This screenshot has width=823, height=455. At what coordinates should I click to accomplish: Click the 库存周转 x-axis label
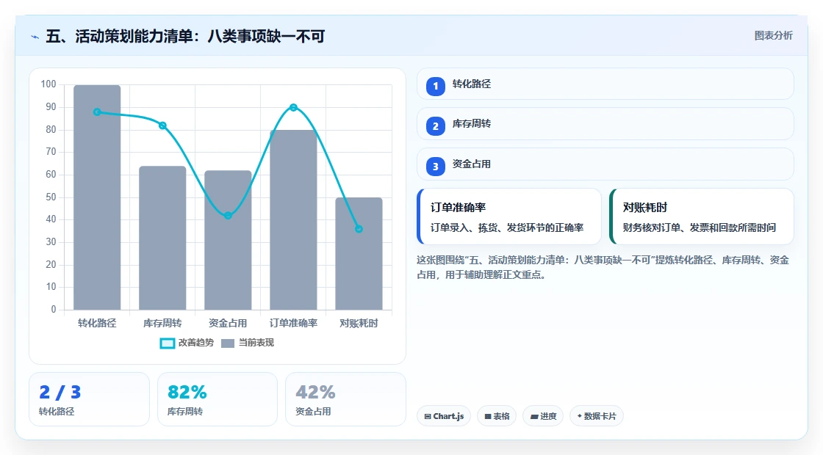point(162,324)
